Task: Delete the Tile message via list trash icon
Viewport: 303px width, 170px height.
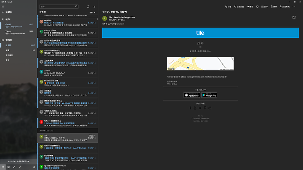Action: pos(92,136)
